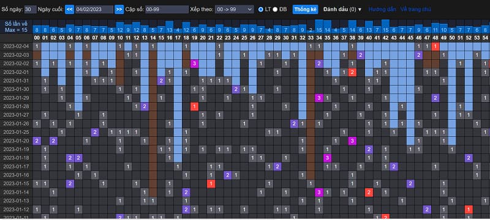The image size is (490, 220).
Task: Click the 2023-02-01 row date label
Action: coord(16,72)
